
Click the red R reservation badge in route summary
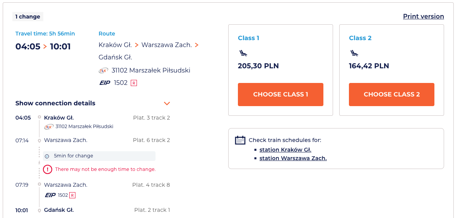click(134, 83)
